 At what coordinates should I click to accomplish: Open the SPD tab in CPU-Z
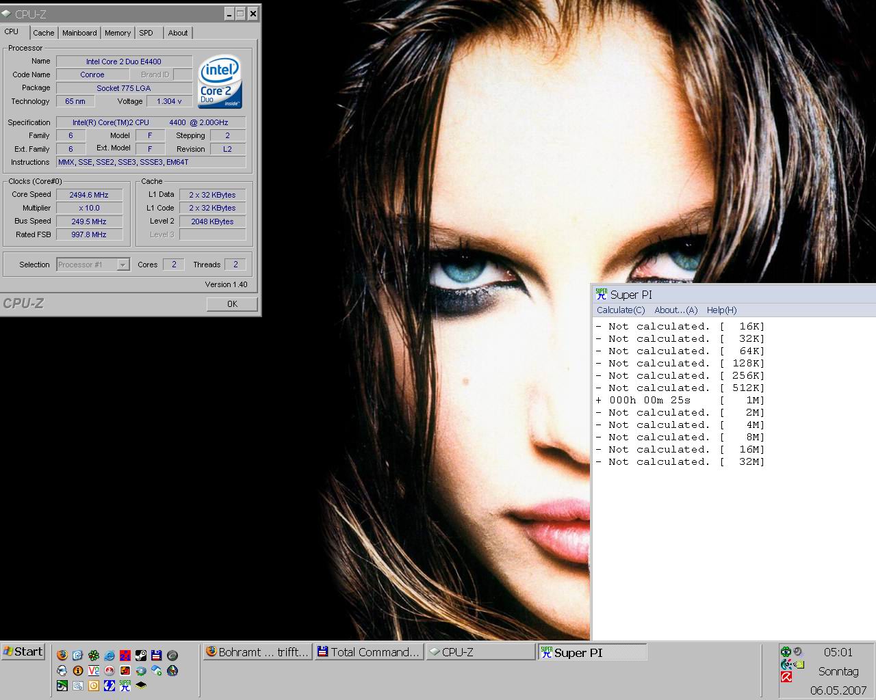click(x=146, y=33)
